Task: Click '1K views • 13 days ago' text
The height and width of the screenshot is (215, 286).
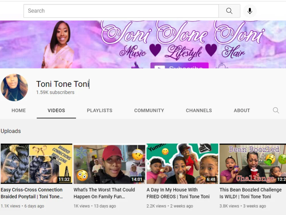Action: coord(95,206)
